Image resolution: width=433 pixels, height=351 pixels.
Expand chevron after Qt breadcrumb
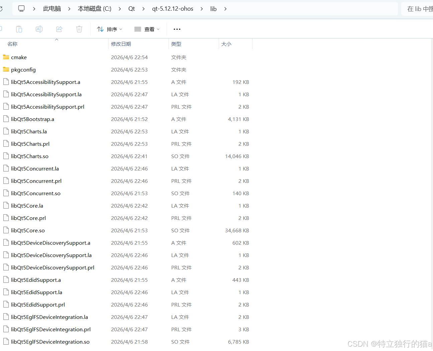[x=143, y=9]
